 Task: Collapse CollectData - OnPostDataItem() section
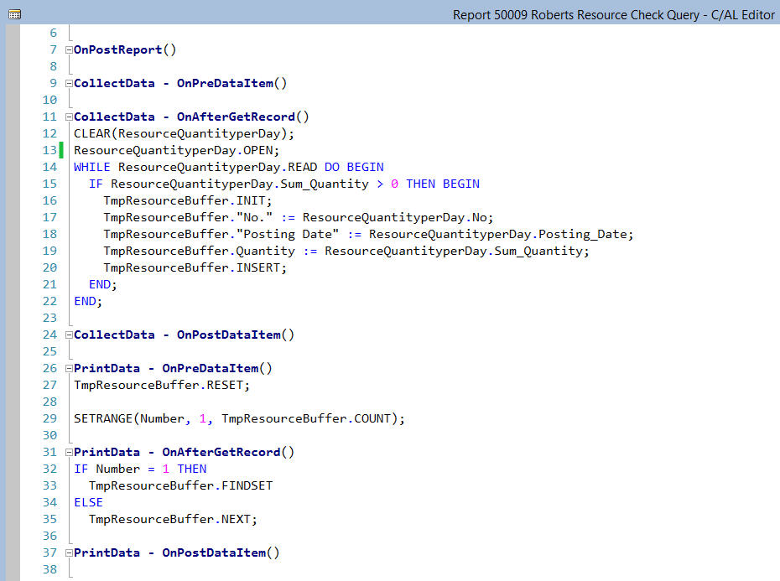pos(69,335)
